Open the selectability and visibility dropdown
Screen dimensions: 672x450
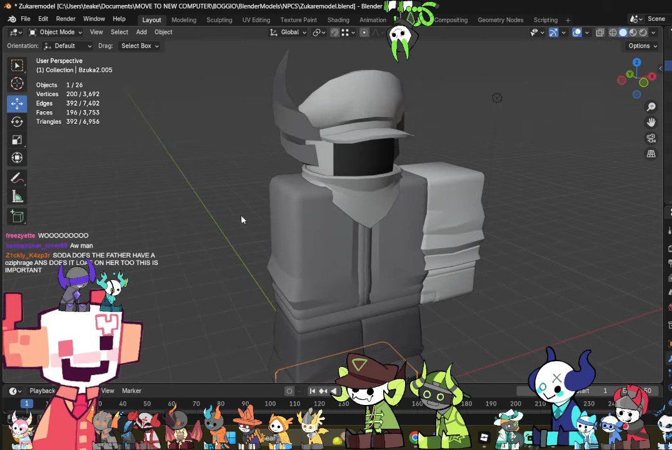(537, 32)
